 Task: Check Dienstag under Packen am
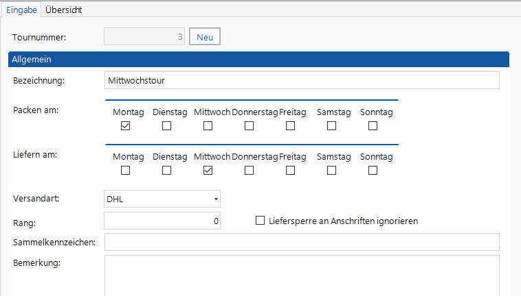(x=166, y=126)
